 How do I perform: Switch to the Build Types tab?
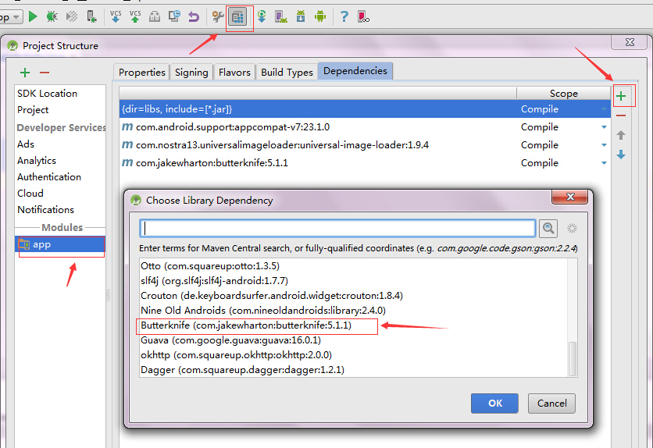tap(287, 72)
